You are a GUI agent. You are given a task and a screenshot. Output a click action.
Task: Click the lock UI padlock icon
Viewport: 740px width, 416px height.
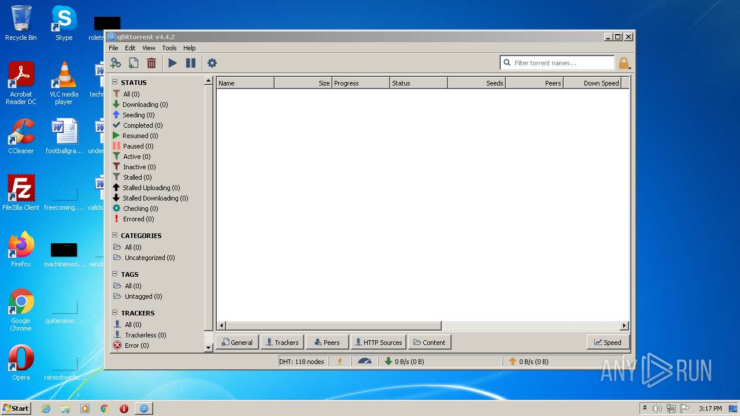tap(623, 63)
